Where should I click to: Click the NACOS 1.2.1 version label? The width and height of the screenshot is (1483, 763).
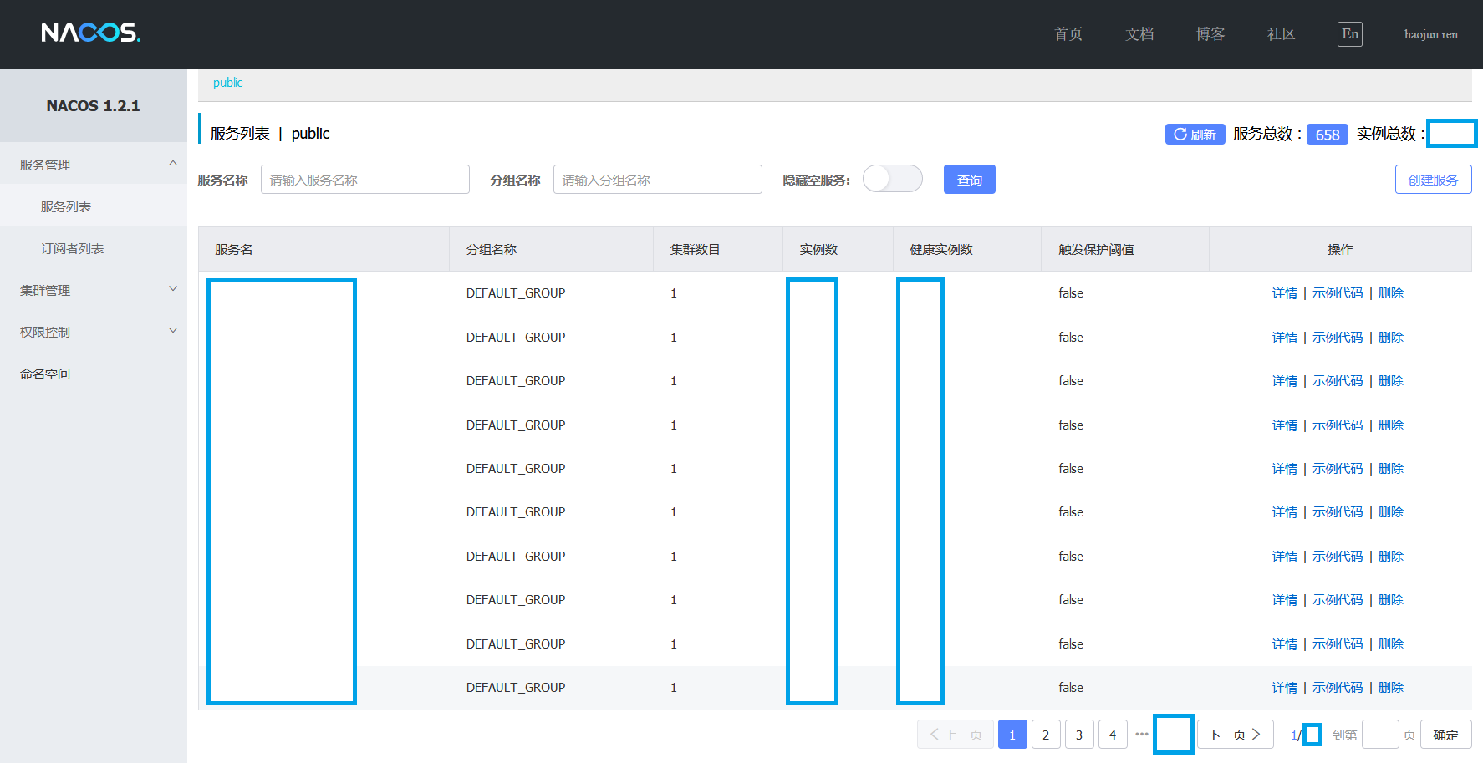pos(94,106)
